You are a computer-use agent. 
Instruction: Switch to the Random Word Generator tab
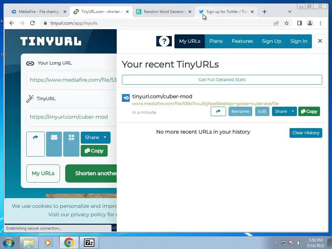point(164,12)
